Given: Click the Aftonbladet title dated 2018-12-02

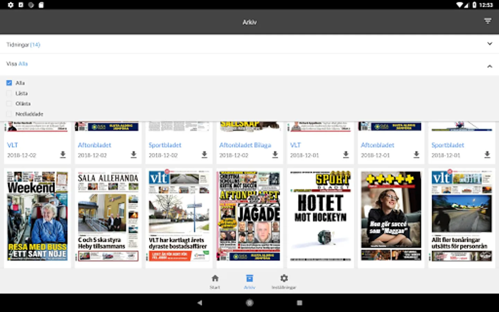Looking at the screenshot, I should point(94,145).
